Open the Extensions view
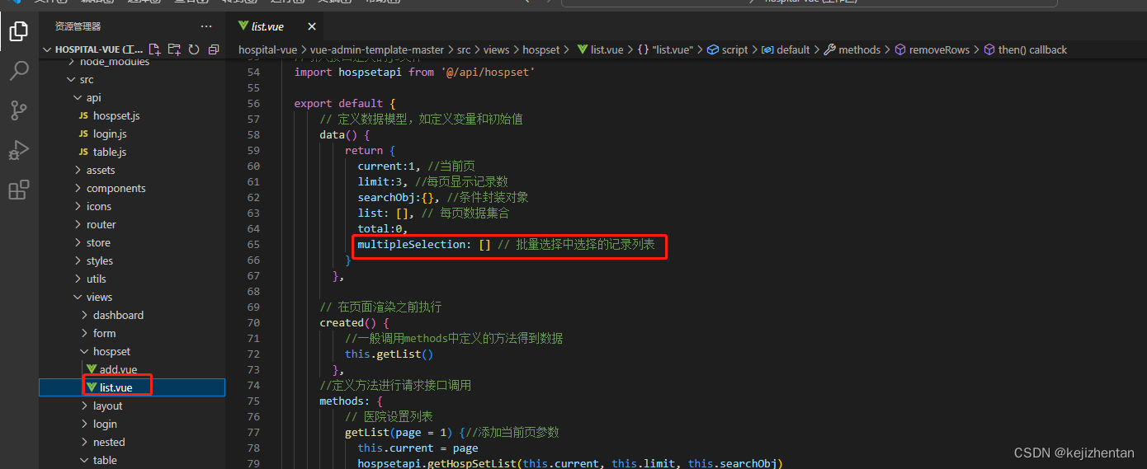 point(18,190)
